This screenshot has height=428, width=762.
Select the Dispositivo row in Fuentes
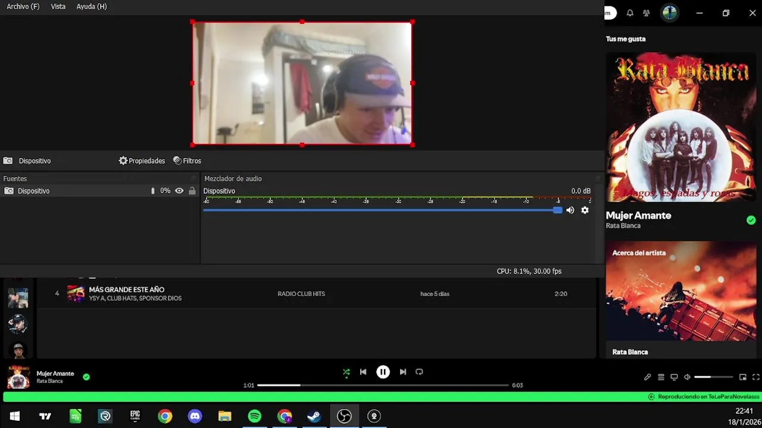point(99,191)
